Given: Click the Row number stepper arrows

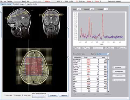Looking at the screenshot, I should [x=80, y=9].
